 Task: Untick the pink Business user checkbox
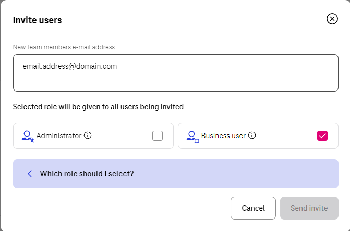[322, 136]
